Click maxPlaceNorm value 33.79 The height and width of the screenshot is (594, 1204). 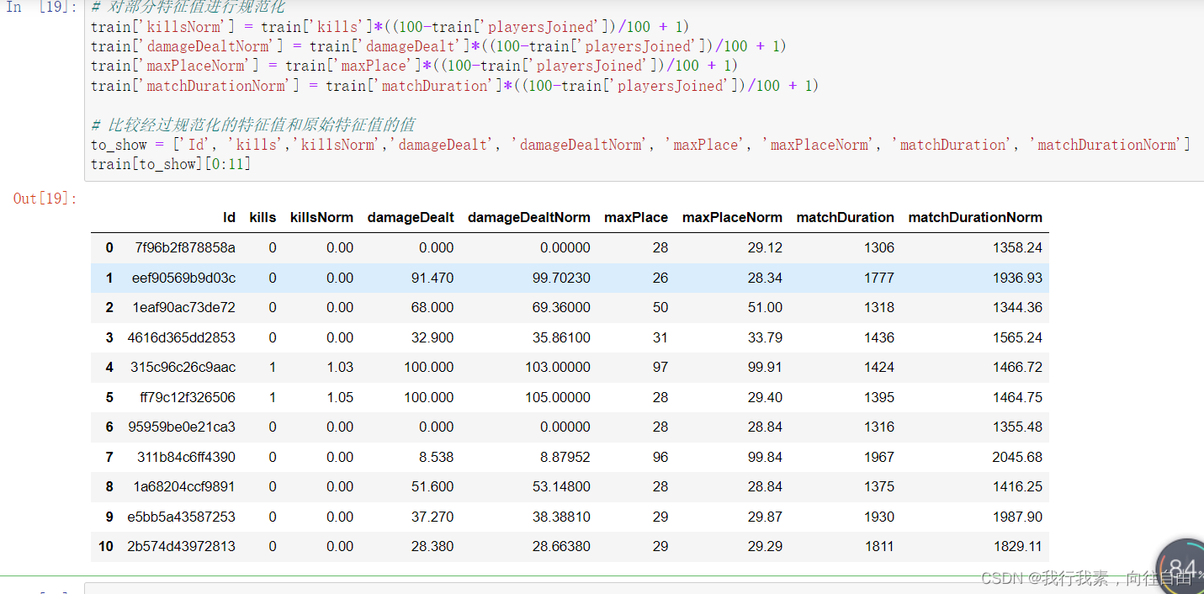point(765,337)
